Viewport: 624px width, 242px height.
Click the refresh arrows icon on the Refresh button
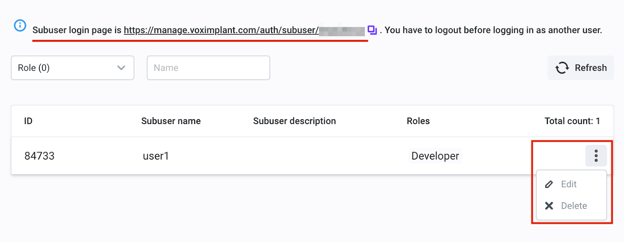pos(562,68)
